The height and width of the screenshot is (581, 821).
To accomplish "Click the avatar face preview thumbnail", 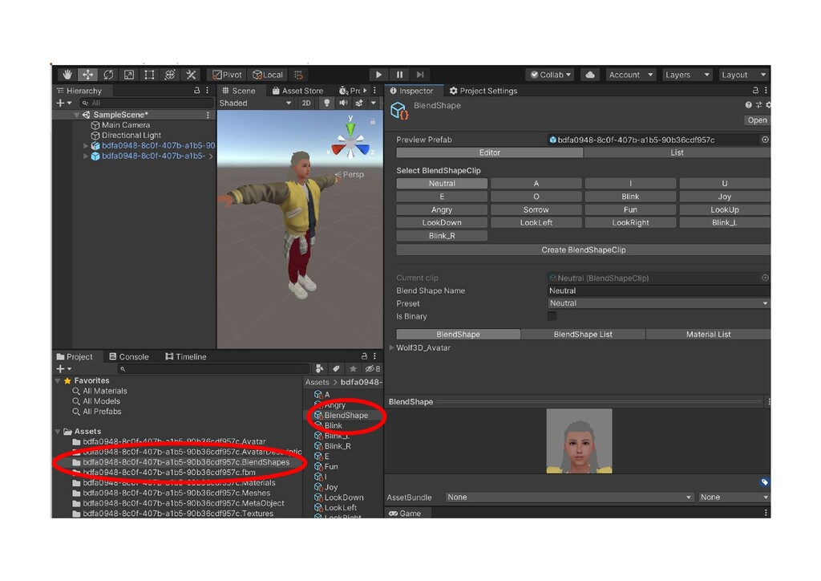I will 579,441.
